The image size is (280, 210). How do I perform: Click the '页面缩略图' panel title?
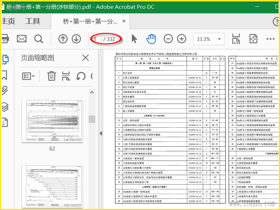pyautogui.click(x=37, y=58)
